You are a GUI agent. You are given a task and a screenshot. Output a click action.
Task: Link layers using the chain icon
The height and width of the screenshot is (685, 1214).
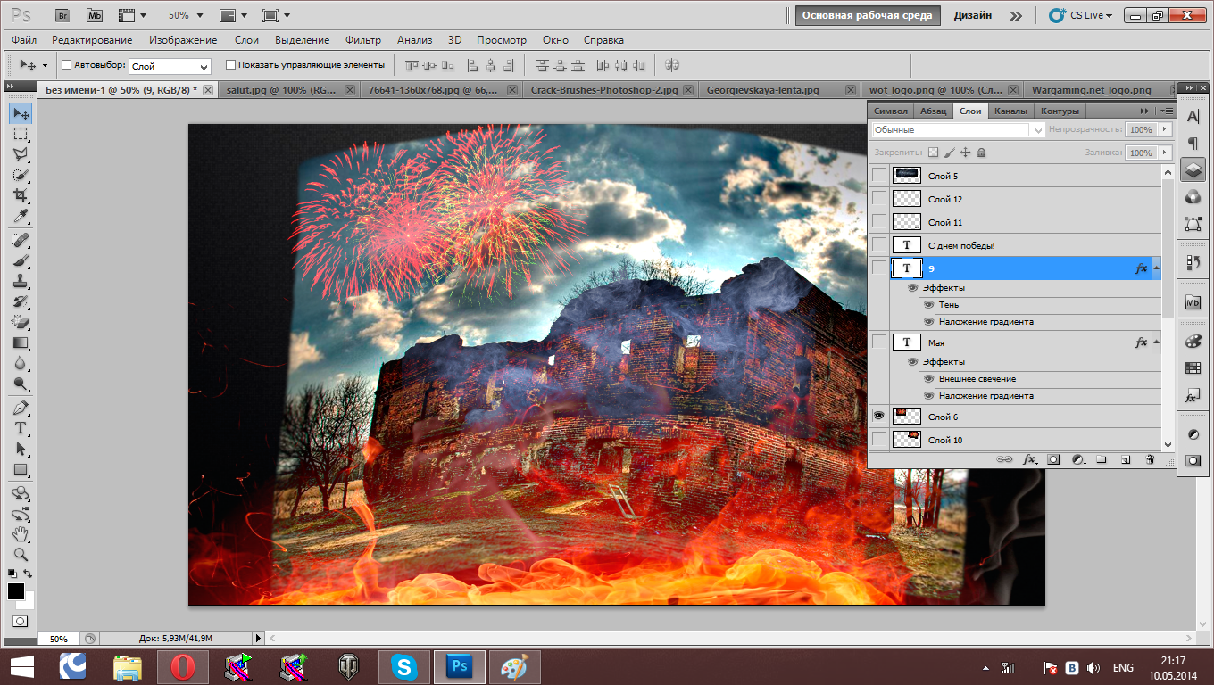(1004, 459)
